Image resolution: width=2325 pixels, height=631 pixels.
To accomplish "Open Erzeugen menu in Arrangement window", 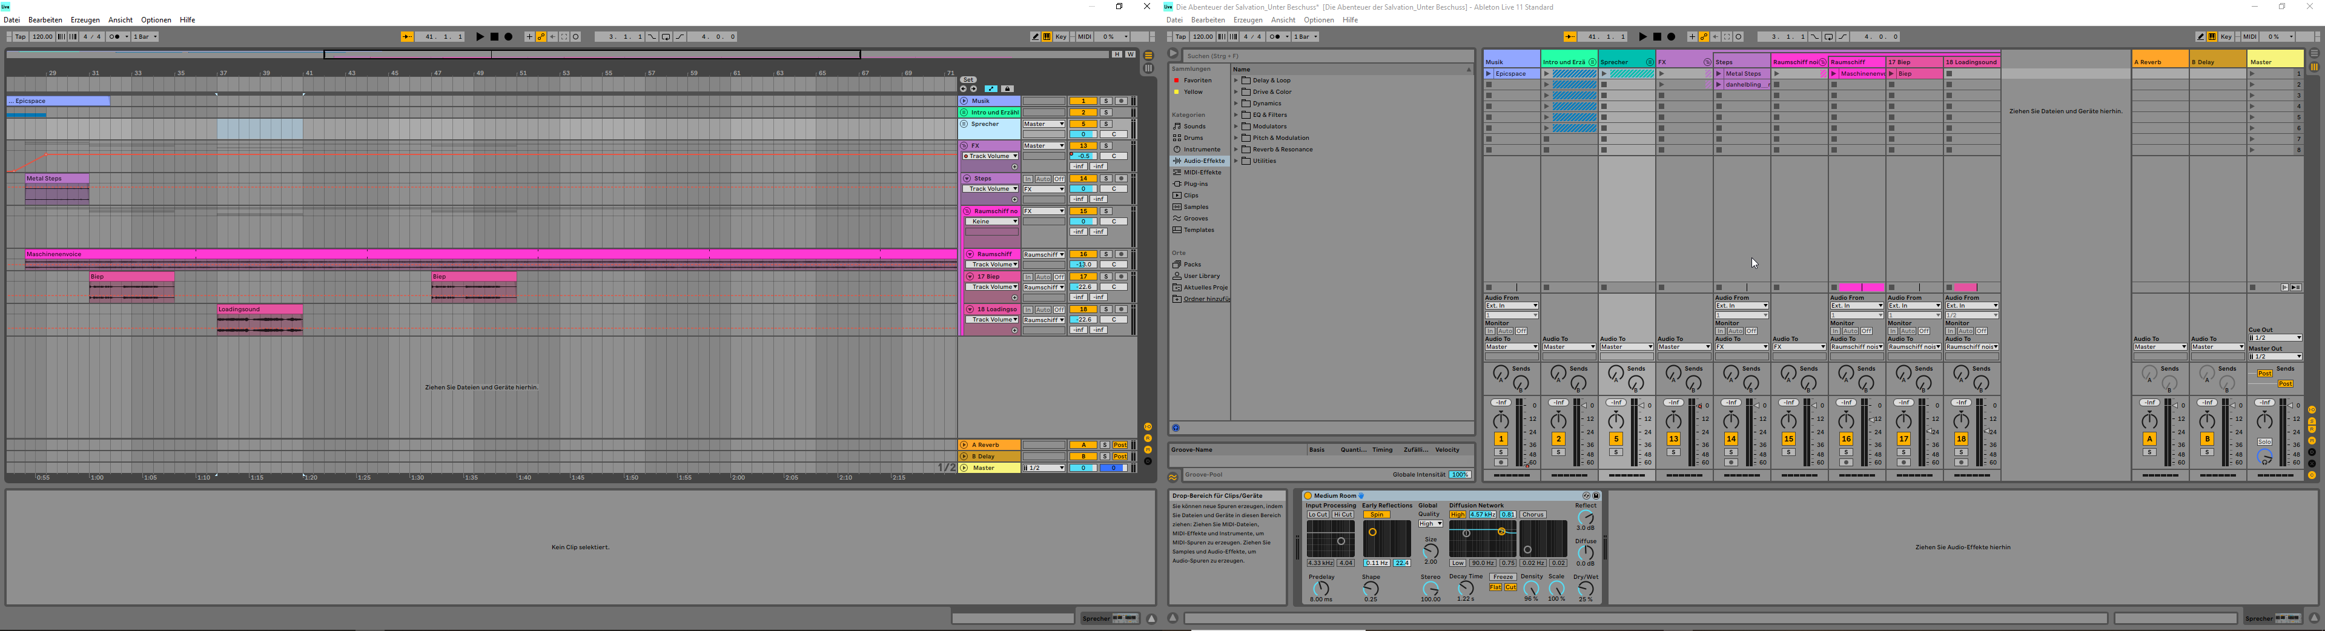I will pyautogui.click(x=85, y=20).
